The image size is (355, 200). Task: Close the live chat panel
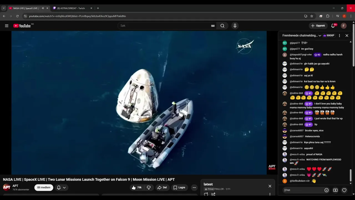pyautogui.click(x=347, y=36)
